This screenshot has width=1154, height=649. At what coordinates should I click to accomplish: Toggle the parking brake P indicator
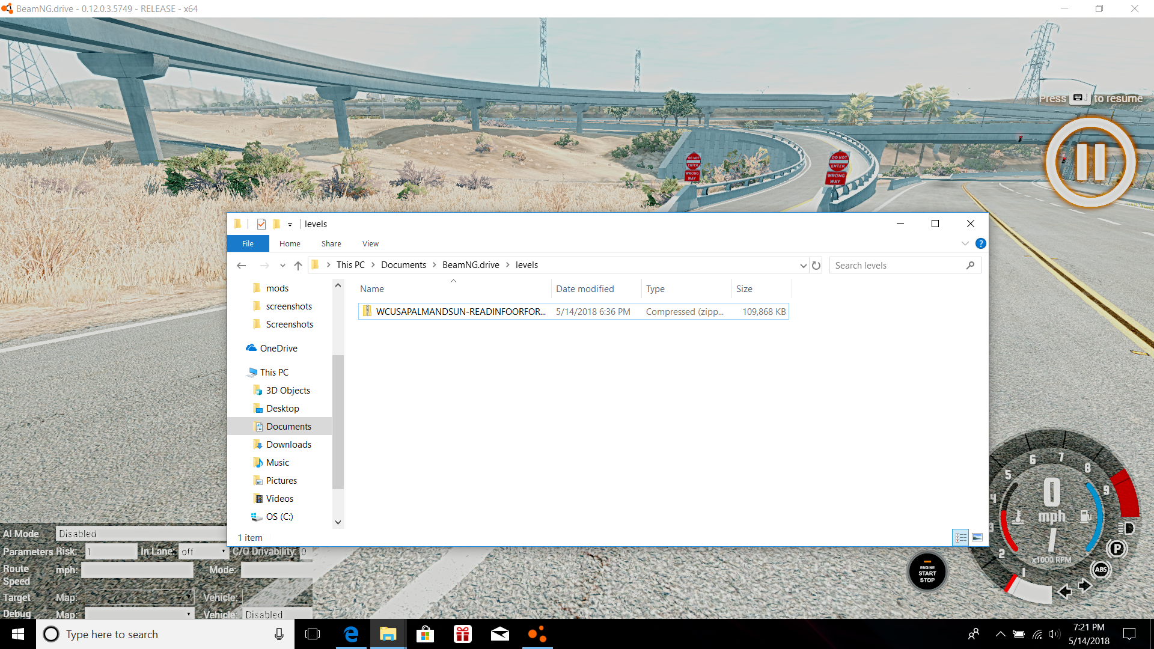click(x=1117, y=548)
